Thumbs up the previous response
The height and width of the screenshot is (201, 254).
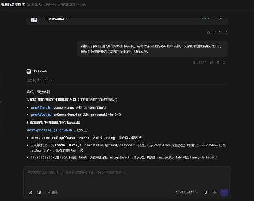[x=208, y=33]
